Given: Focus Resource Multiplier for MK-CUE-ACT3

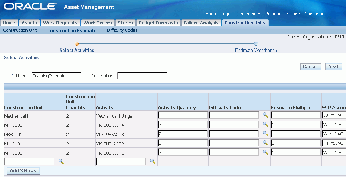Looking at the screenshot, I should click(296, 134).
